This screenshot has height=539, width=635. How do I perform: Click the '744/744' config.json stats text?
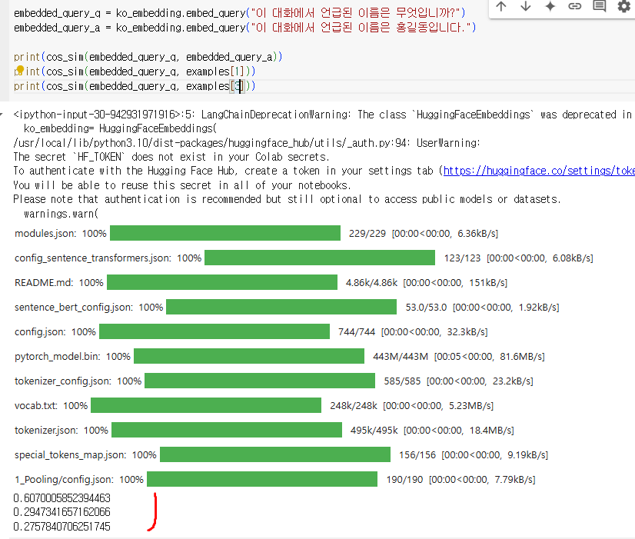pos(357,331)
